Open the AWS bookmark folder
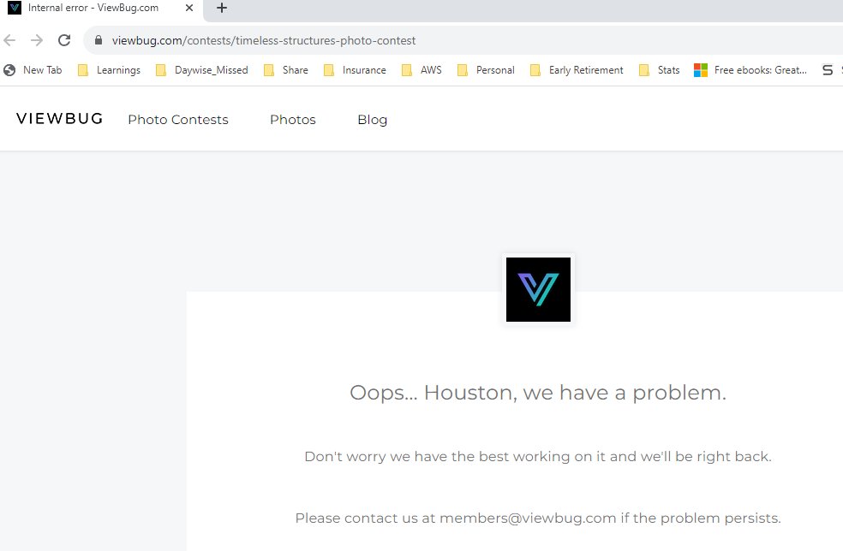The width and height of the screenshot is (843, 551). coord(430,70)
